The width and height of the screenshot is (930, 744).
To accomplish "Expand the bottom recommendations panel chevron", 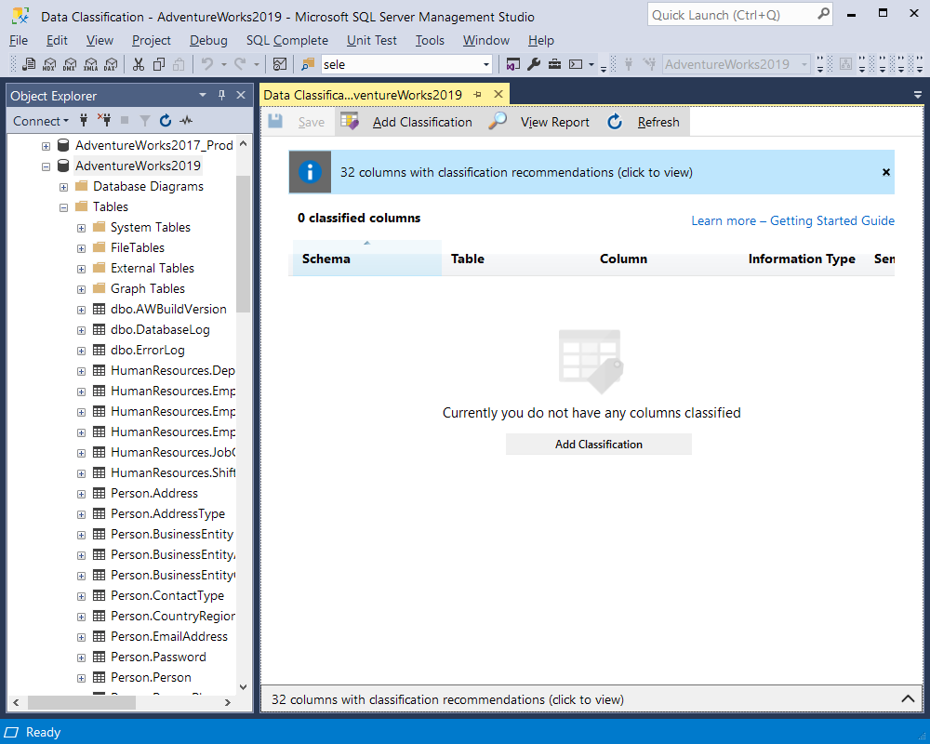I will pos(908,699).
